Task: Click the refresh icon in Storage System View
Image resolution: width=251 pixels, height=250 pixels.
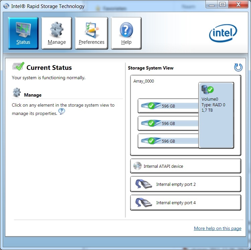Action: tap(238, 67)
